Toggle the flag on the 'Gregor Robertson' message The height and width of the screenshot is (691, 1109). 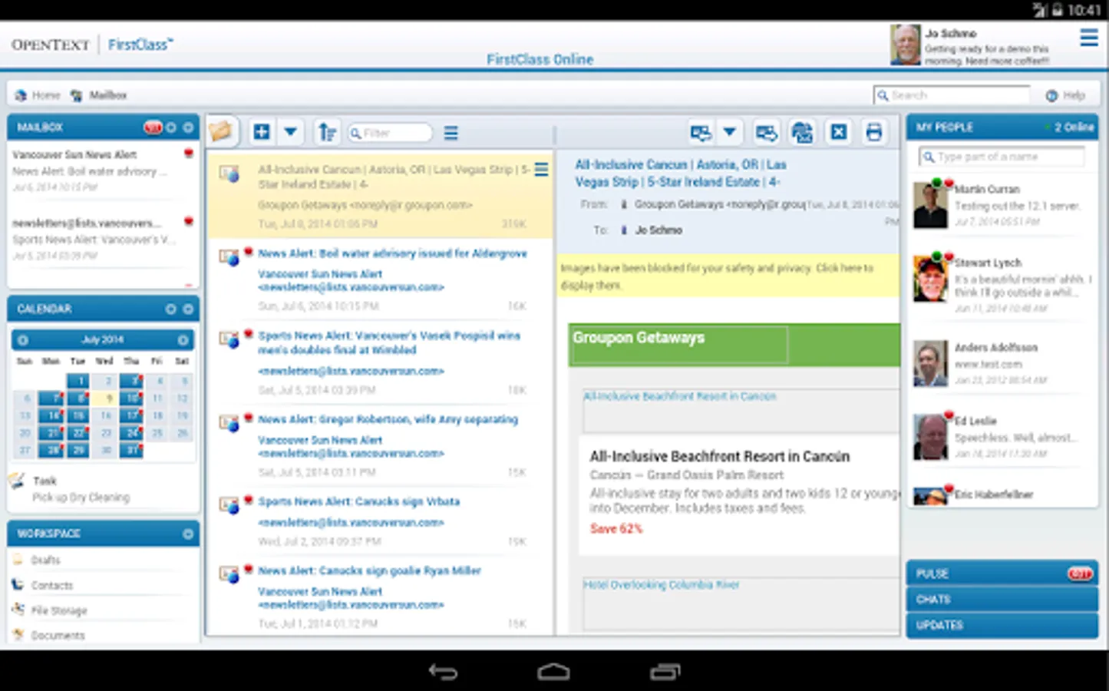(x=249, y=418)
